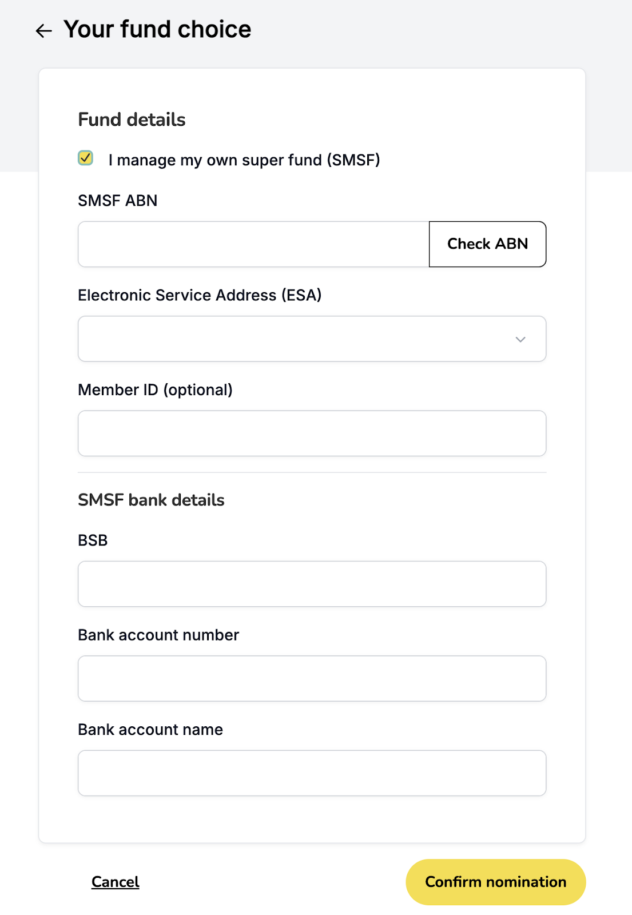Focus the BSB input field
632x915 pixels.
coord(312,584)
